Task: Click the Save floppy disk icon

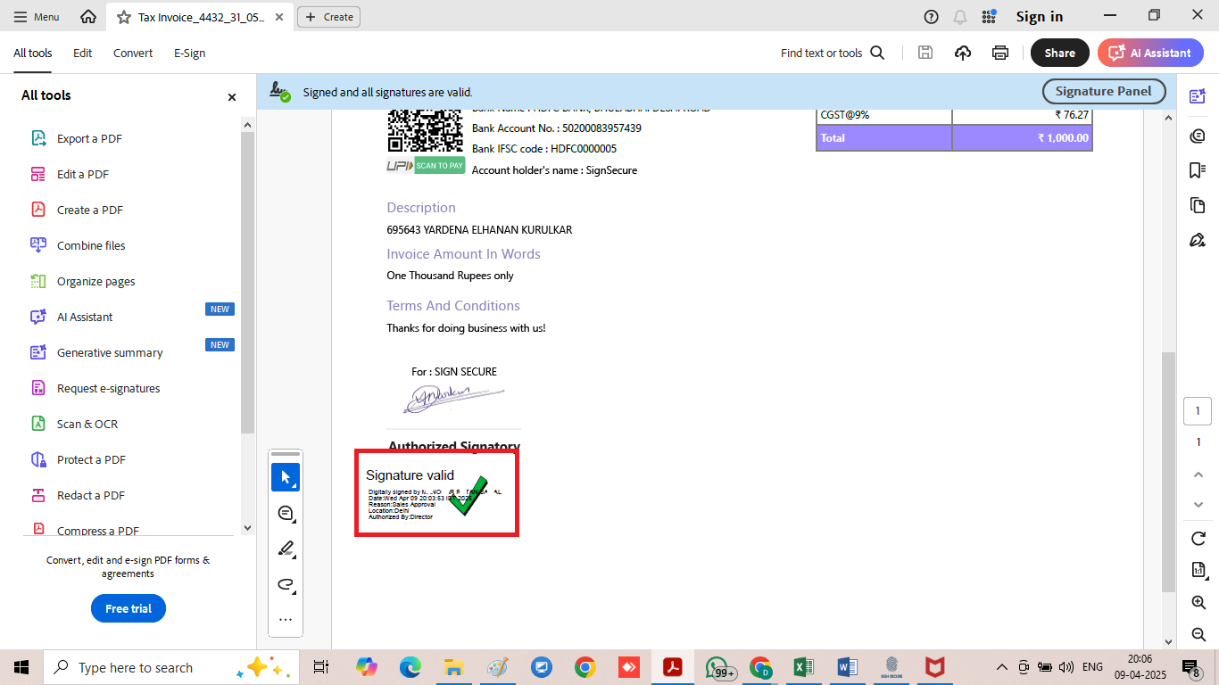Action: (925, 53)
